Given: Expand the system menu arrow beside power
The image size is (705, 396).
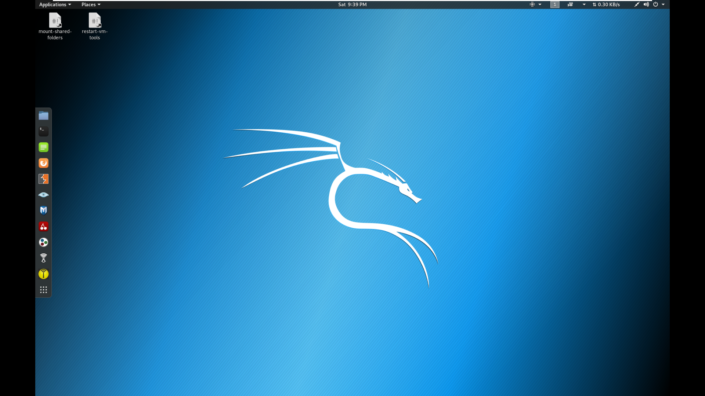Looking at the screenshot, I should 663,4.
